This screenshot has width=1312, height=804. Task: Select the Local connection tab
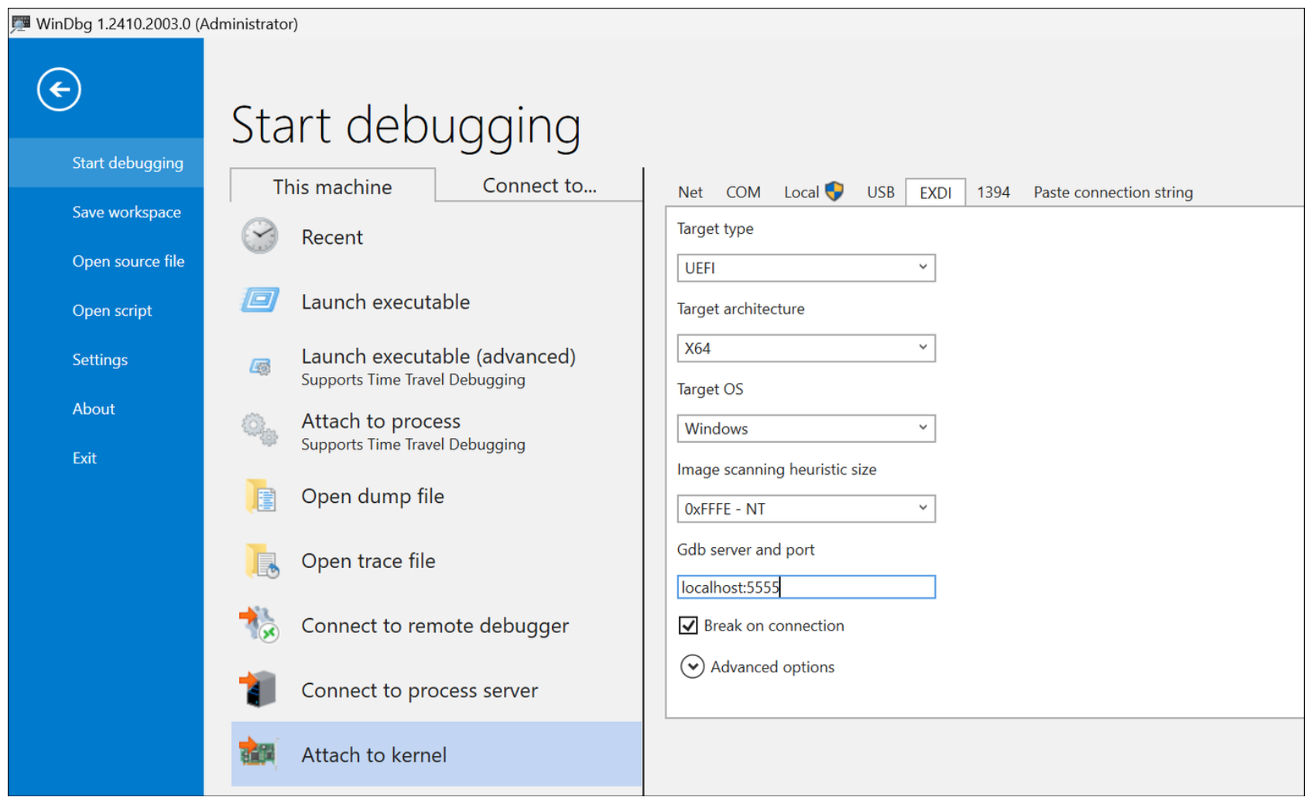(813, 192)
